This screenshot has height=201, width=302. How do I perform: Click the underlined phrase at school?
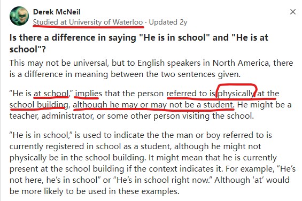[x=51, y=94]
